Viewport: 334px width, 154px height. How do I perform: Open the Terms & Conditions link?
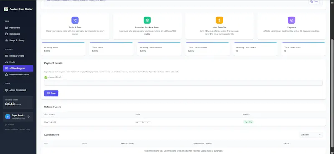pos(12,129)
